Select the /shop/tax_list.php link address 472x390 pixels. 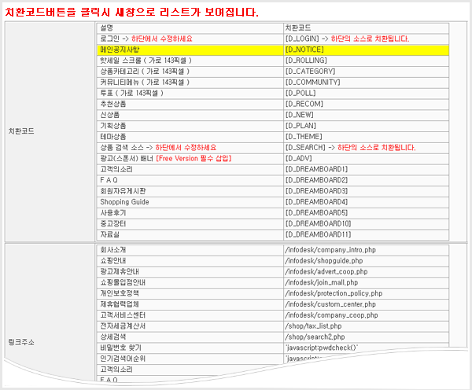pyautogui.click(x=313, y=326)
